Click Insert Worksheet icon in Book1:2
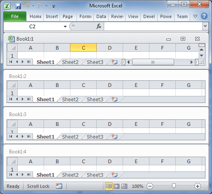 click(x=114, y=99)
